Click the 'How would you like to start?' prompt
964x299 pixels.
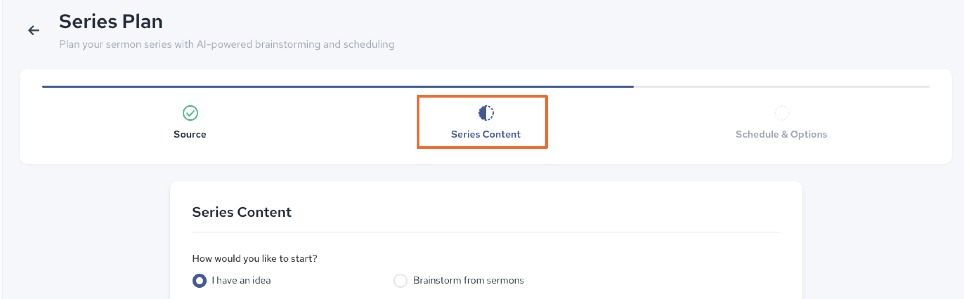[x=254, y=259]
